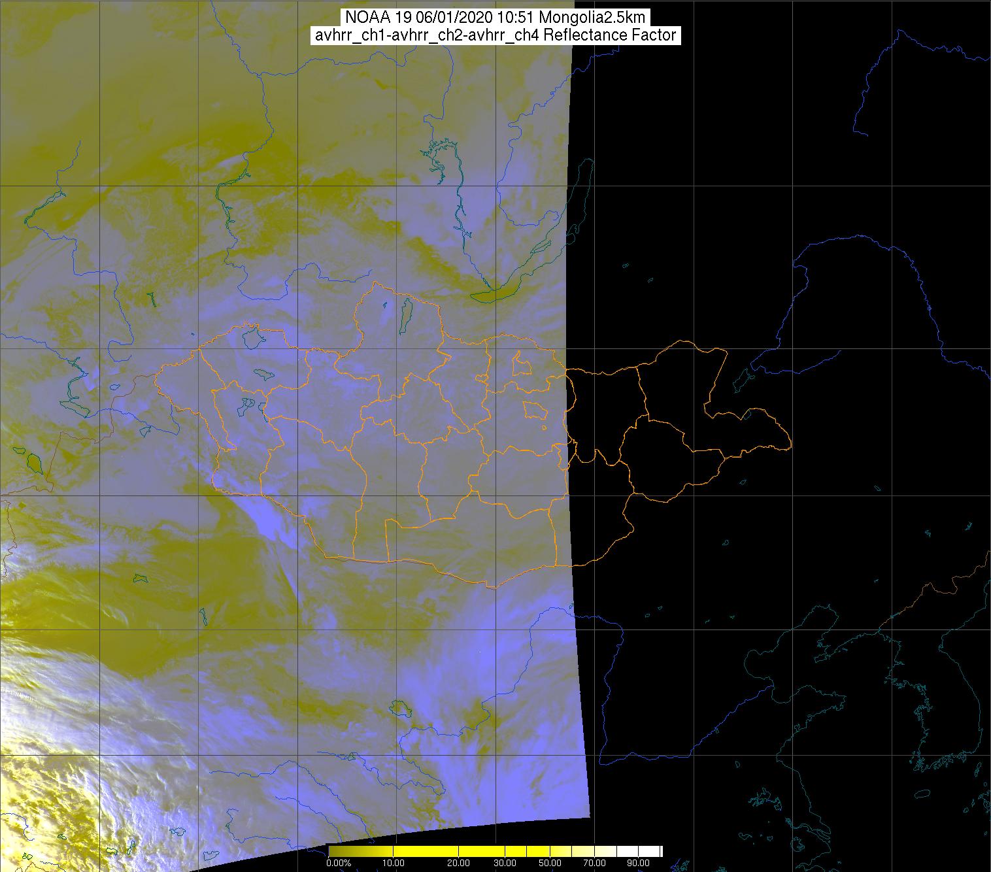Click the white 80–90 colorbar segment

pos(628,851)
